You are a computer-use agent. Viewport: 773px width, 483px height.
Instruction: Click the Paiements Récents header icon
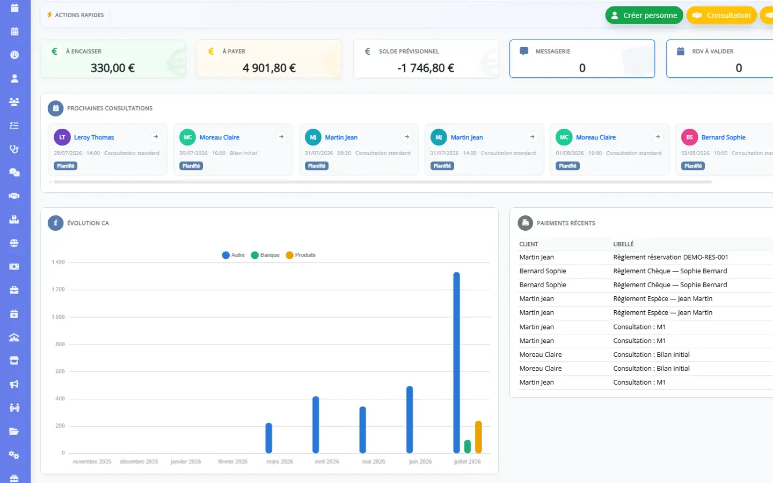(525, 223)
